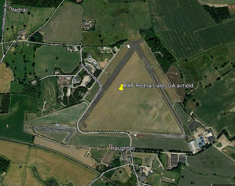The height and width of the screenshot is (186, 235).
Task: Click the farm buildings north of the airfield
Action: click(x=89, y=25)
